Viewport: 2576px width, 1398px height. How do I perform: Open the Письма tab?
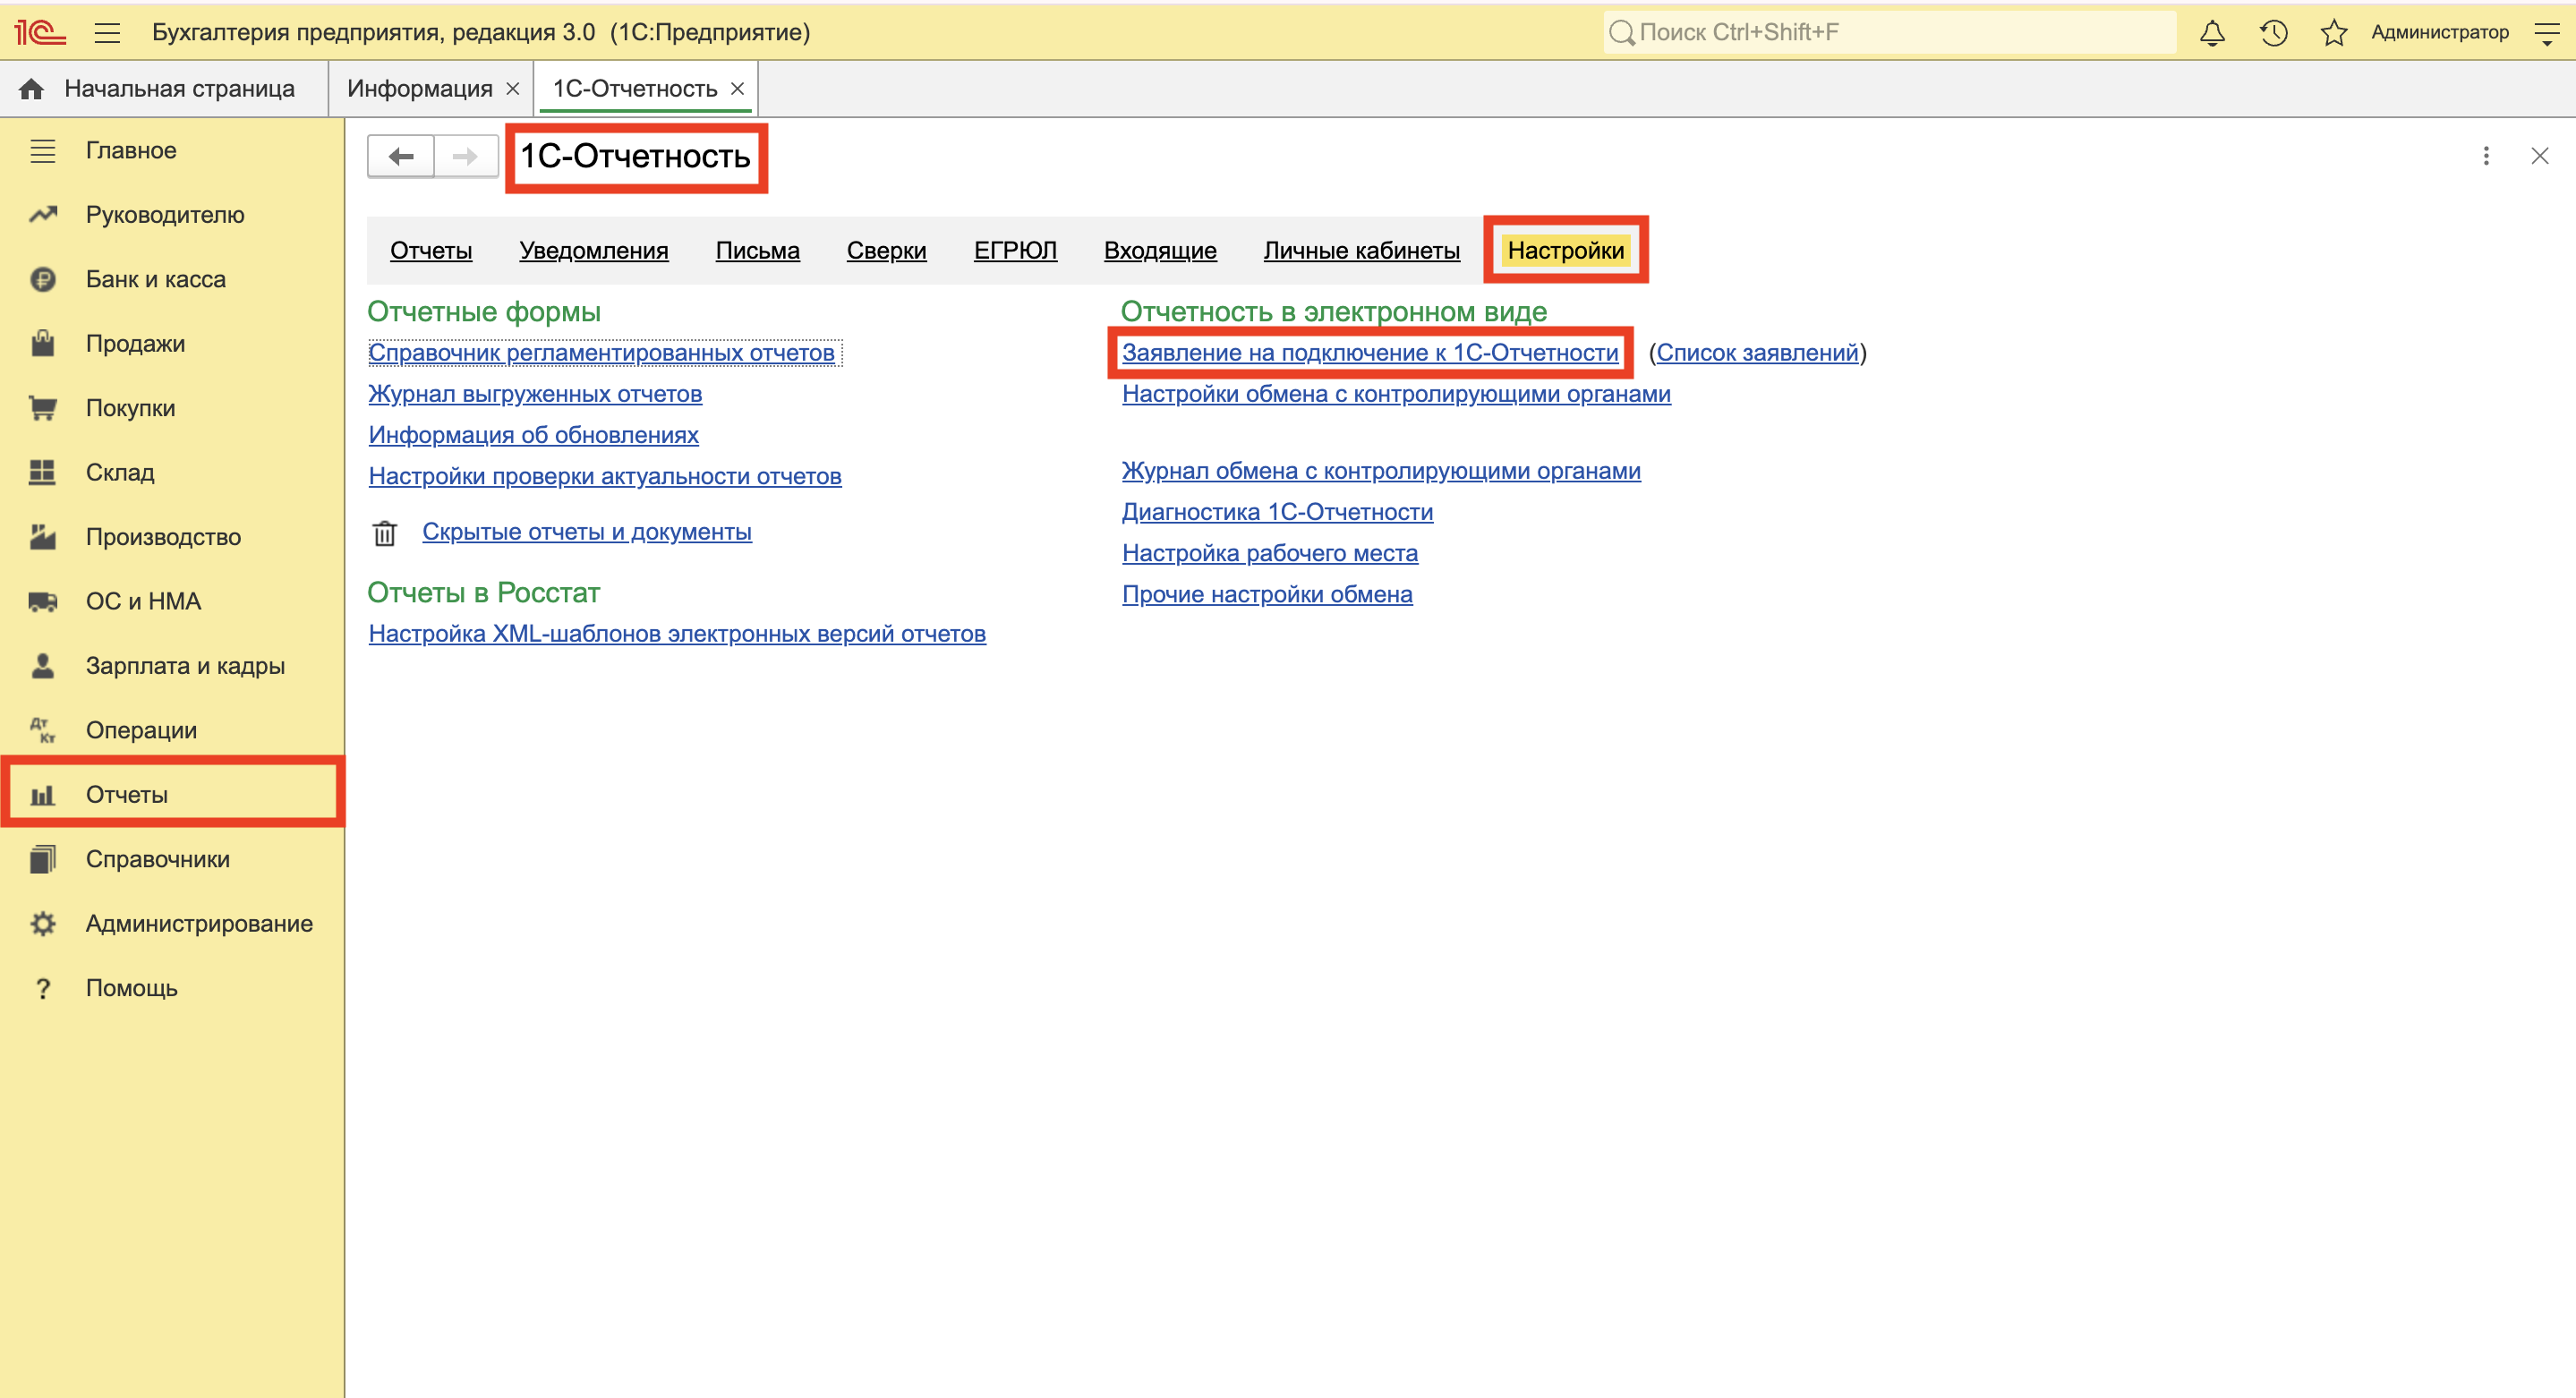(757, 250)
